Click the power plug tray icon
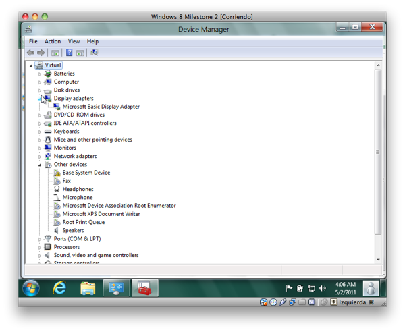The image size is (405, 332). point(300,288)
